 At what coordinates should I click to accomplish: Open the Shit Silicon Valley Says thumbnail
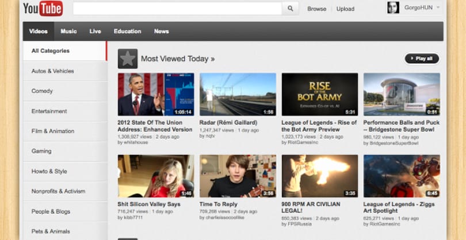tap(156, 176)
